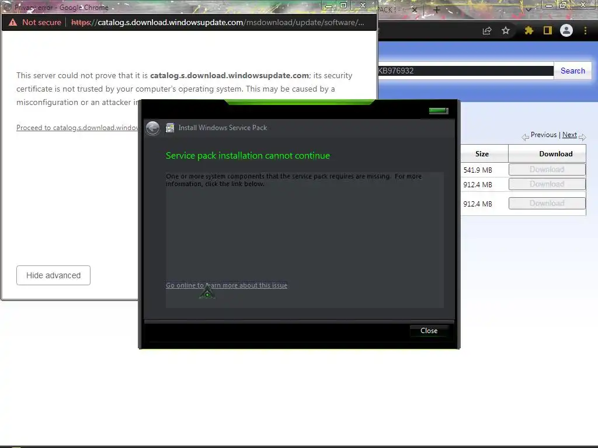Open 'Go online to learn more about this issue' link

227,285
